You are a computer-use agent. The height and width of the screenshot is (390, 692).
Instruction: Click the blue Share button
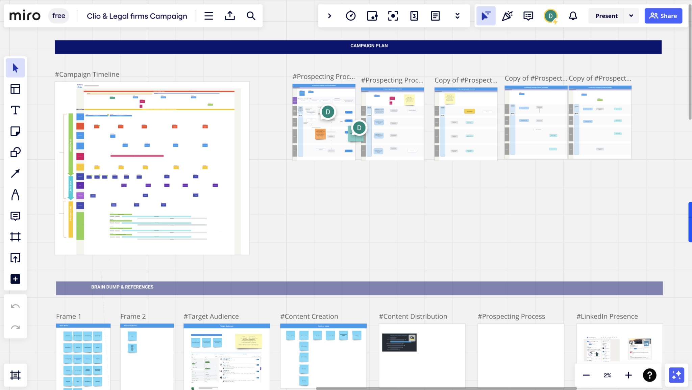coord(663,16)
